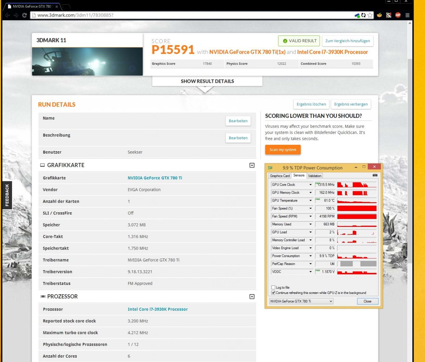The width and height of the screenshot is (425, 362).
Task: Open a new browser tab
Action: (67, 6)
